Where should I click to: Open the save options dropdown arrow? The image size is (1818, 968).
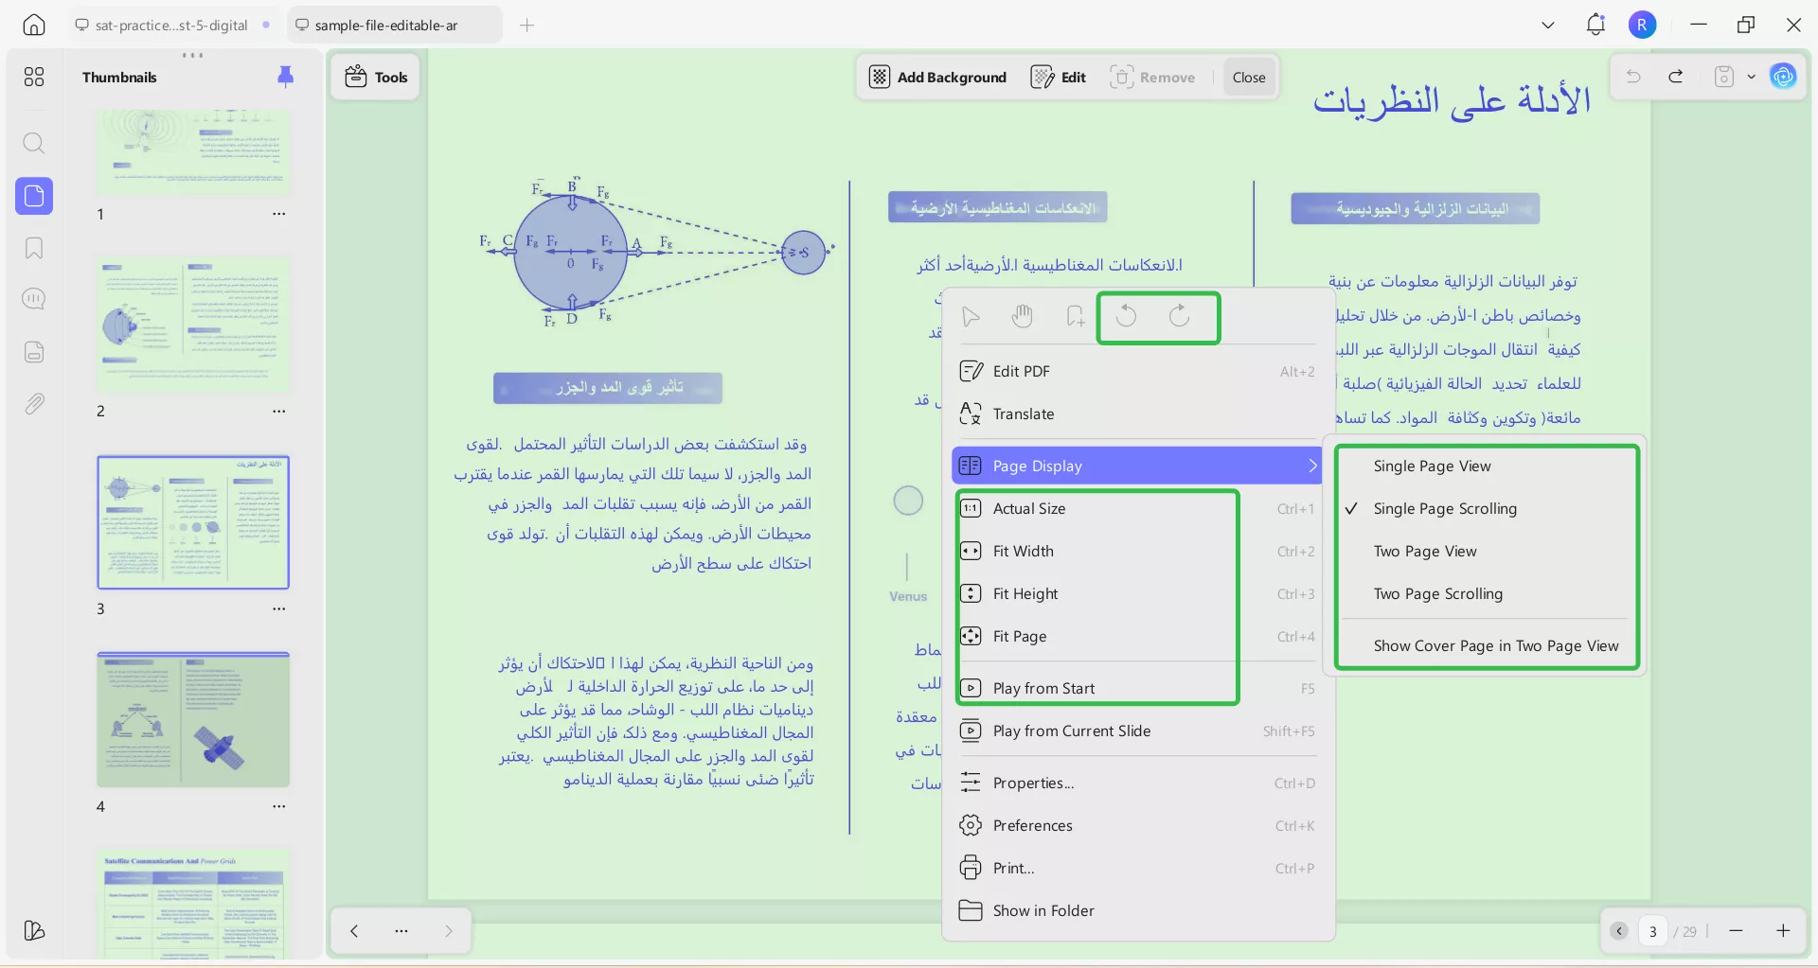[1753, 77]
